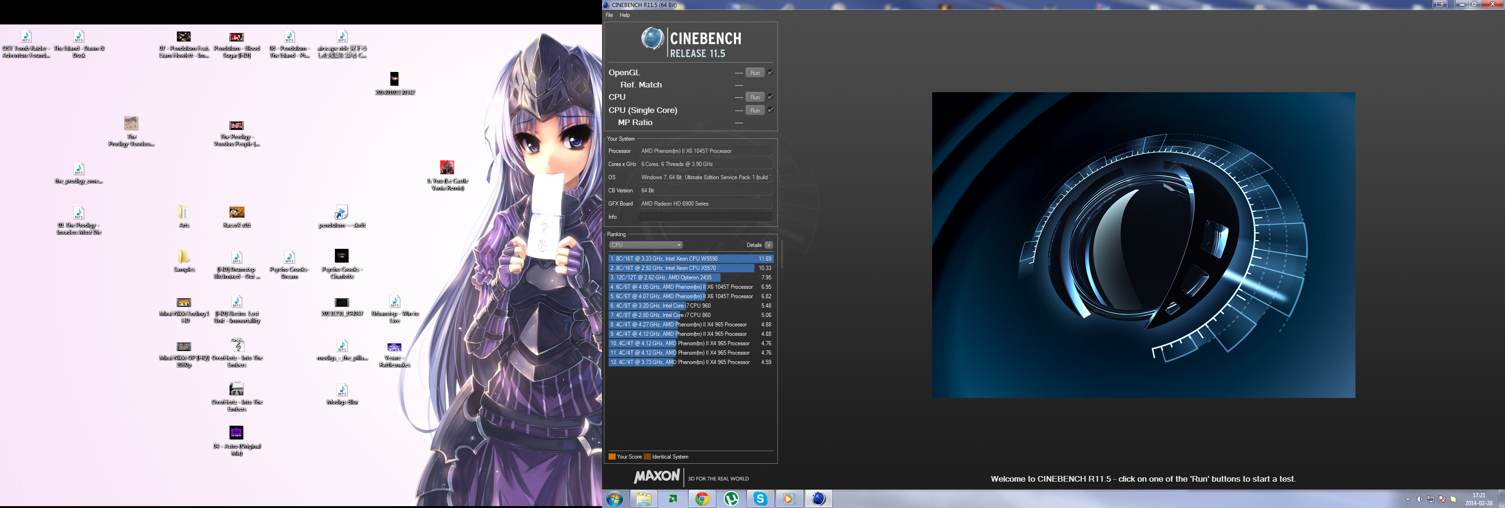Open Skype from the taskbar
Viewport: 1505px width, 508px height.
coord(760,499)
